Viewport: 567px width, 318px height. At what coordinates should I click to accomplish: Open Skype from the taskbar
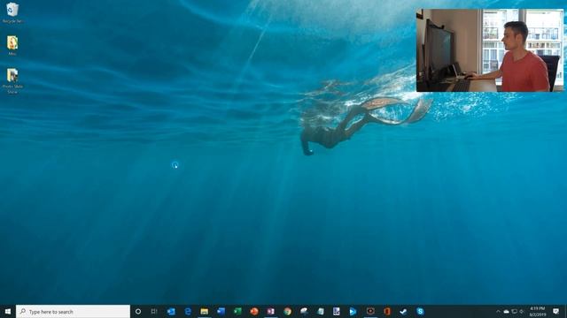click(x=420, y=312)
